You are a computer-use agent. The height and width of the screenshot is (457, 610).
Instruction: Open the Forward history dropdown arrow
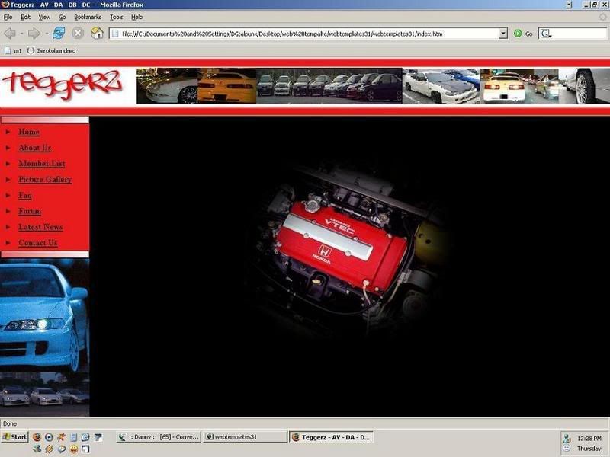(47, 34)
